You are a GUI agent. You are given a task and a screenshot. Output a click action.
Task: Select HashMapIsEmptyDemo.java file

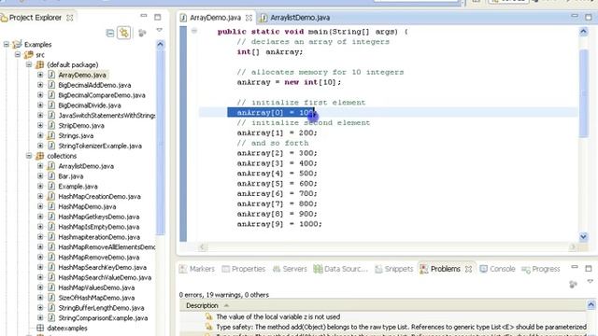(98, 227)
